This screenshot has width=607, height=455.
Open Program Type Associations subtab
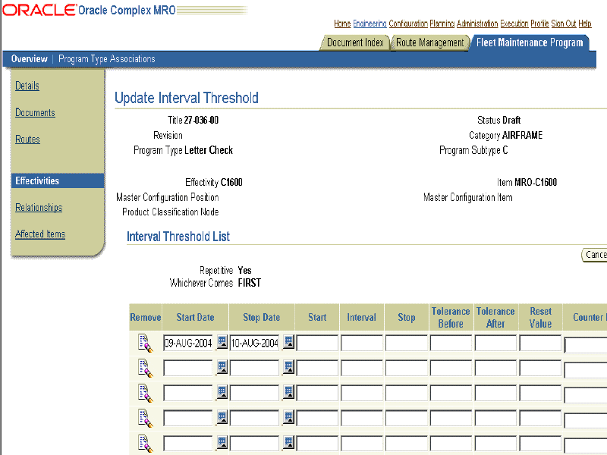point(107,59)
